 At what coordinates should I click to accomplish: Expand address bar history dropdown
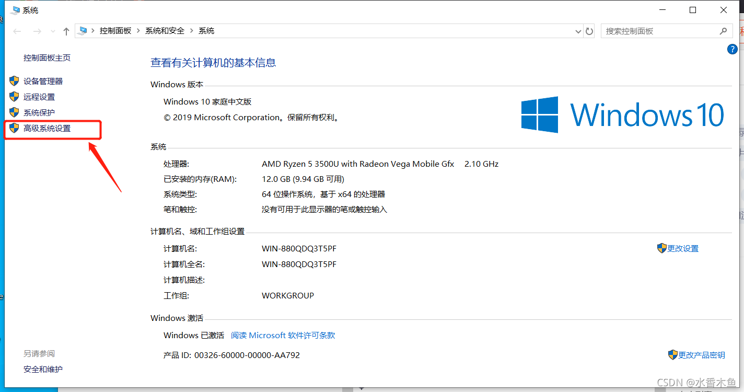coord(578,31)
